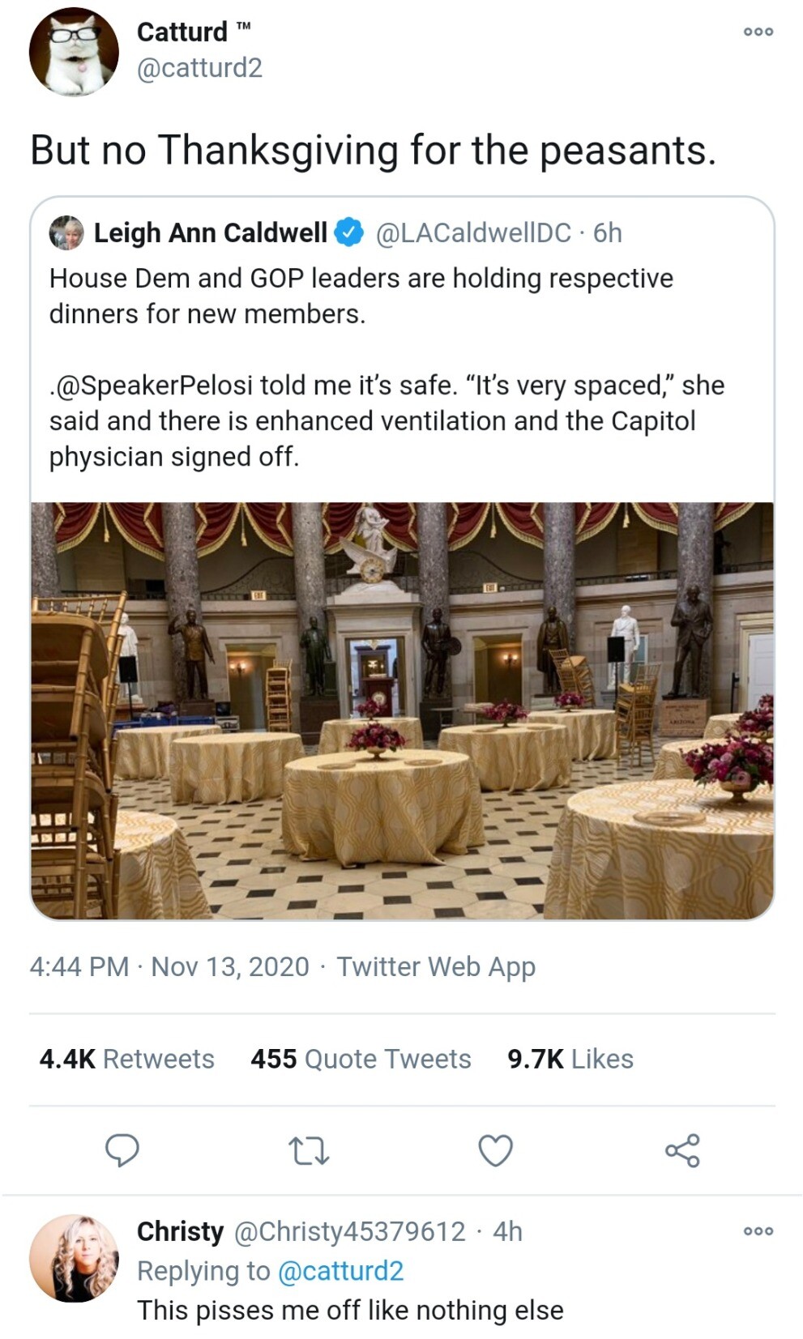803x1339 pixels.
Task: Open the @LACaldwellDC handle
Action: coord(473,233)
